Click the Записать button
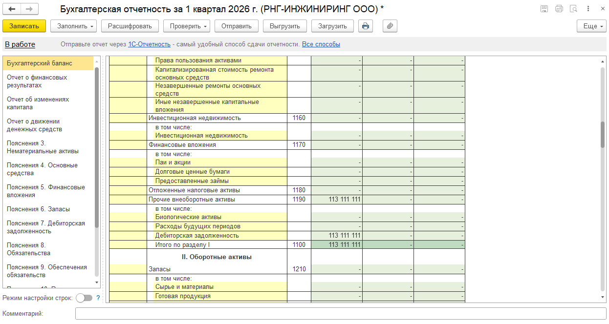 coord(24,26)
